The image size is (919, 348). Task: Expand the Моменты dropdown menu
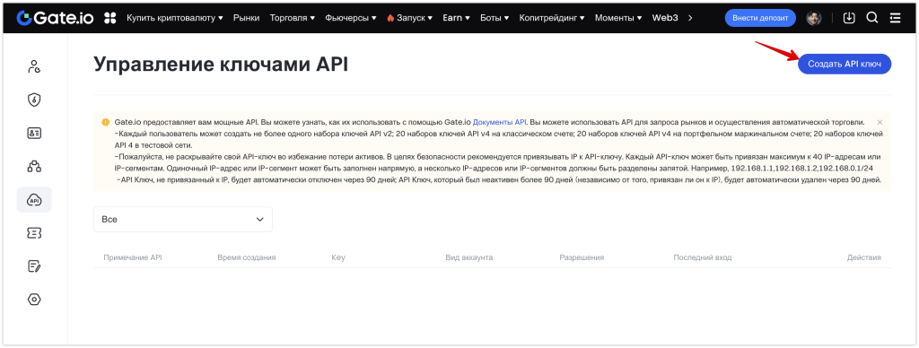[618, 18]
